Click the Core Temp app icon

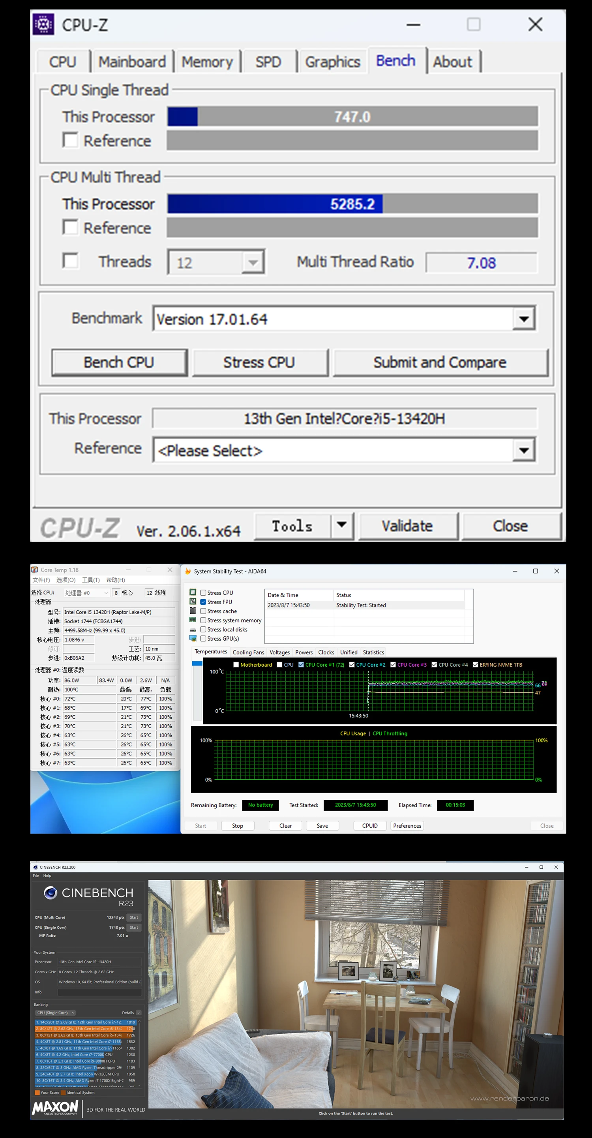click(x=34, y=570)
